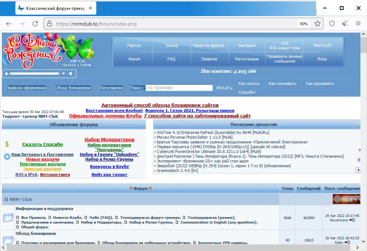Open the Обход блокировок toolbar link
Viewport: 367px width, 251px height.
pyautogui.click(x=73, y=88)
